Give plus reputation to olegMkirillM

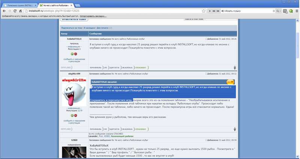tap(72, 115)
